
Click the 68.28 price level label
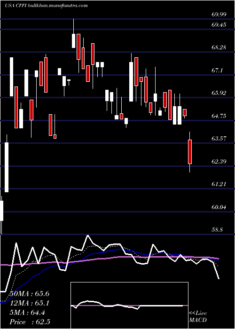click(x=219, y=47)
